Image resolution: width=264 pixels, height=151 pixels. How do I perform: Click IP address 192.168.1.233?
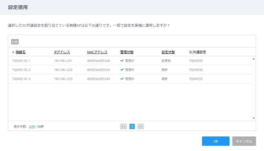[x=63, y=79]
